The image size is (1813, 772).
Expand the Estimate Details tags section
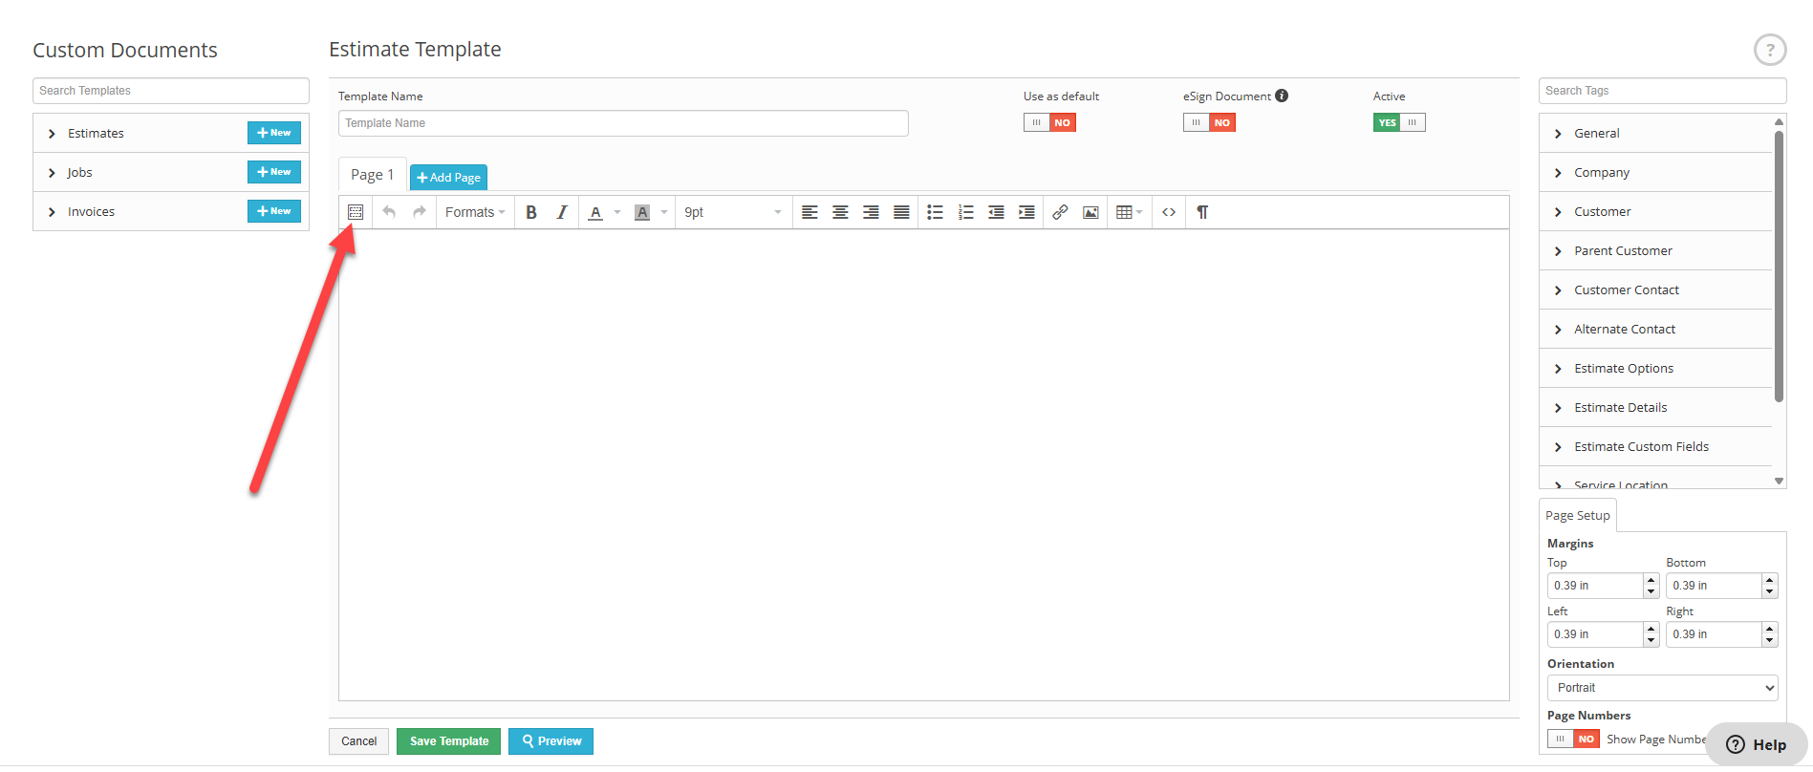coord(1655,407)
